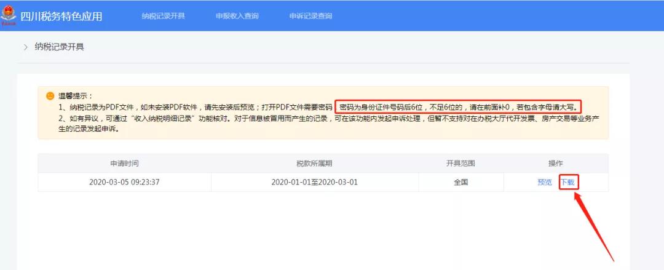The image size is (664, 270).
Task: Select the 全国 scope cell
Action: point(460,182)
